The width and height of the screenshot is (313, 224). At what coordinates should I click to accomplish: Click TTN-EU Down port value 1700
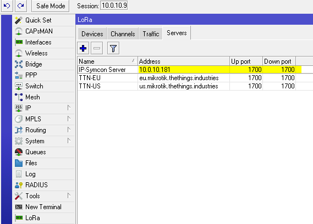click(288, 78)
